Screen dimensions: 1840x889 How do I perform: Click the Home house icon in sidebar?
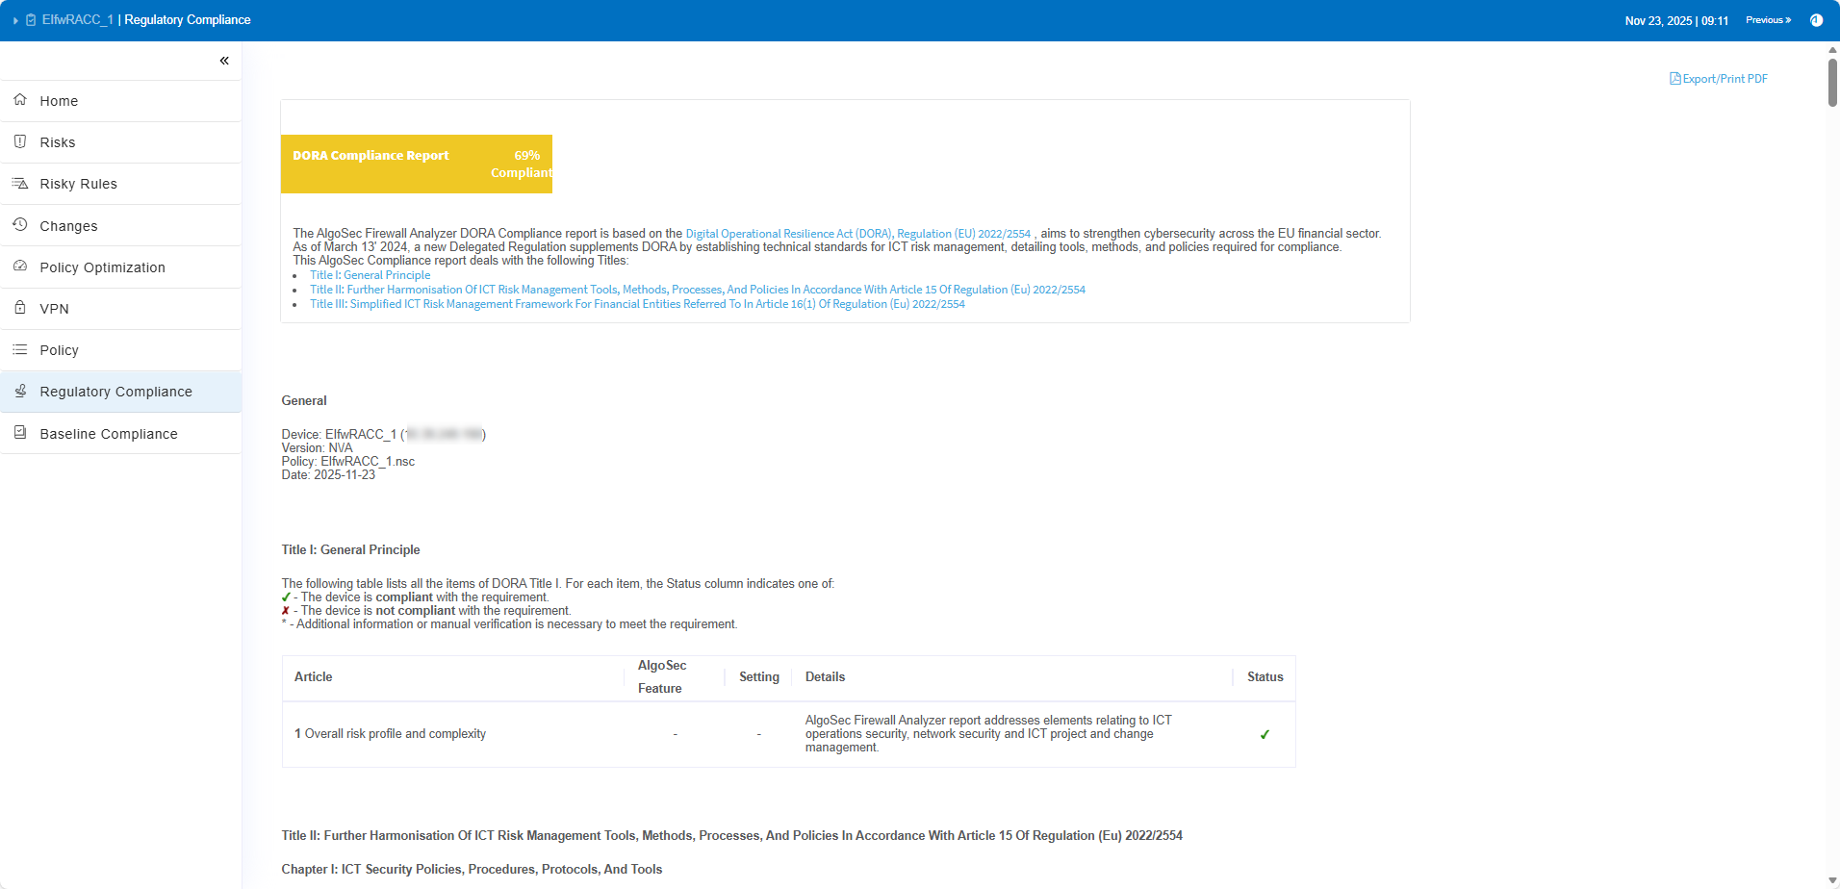20,100
